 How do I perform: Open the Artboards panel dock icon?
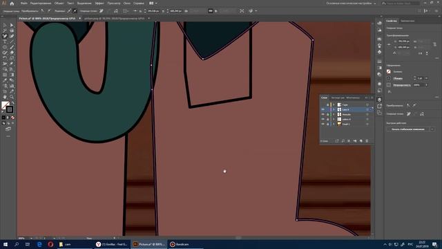379,113
